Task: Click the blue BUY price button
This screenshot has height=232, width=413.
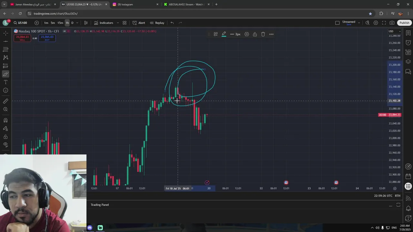Action: (47, 38)
